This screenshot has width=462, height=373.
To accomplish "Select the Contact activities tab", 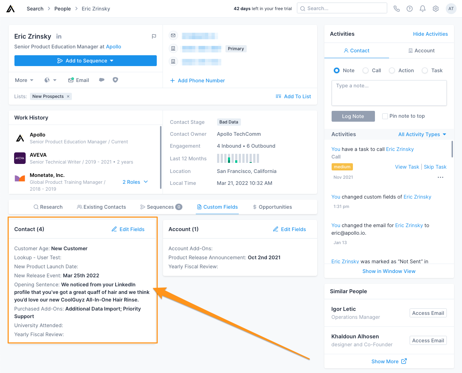I will [x=357, y=51].
